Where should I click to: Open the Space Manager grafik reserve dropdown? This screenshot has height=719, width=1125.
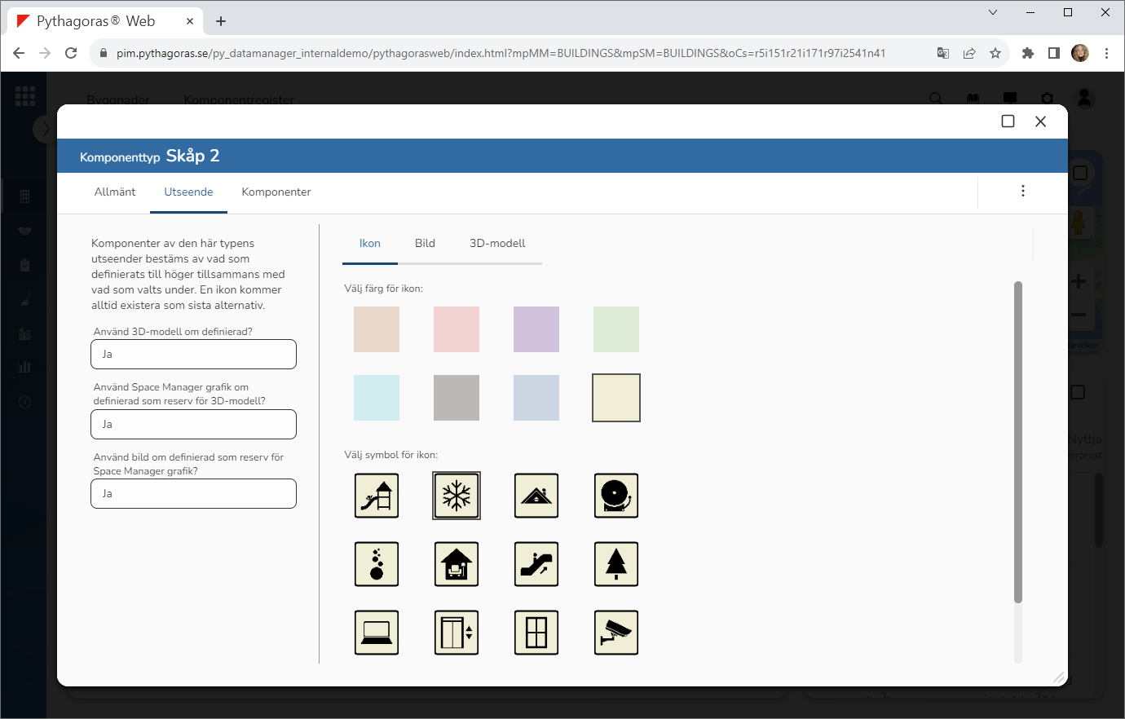[x=193, y=425]
